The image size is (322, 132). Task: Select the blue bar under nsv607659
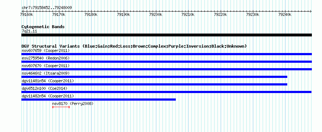[166, 54]
